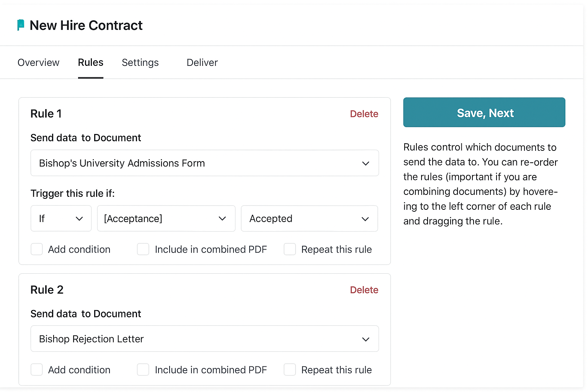Delete Rule 1
The width and height of the screenshot is (588, 392).
click(364, 114)
